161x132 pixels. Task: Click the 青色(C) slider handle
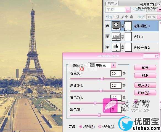(x=102, y=79)
